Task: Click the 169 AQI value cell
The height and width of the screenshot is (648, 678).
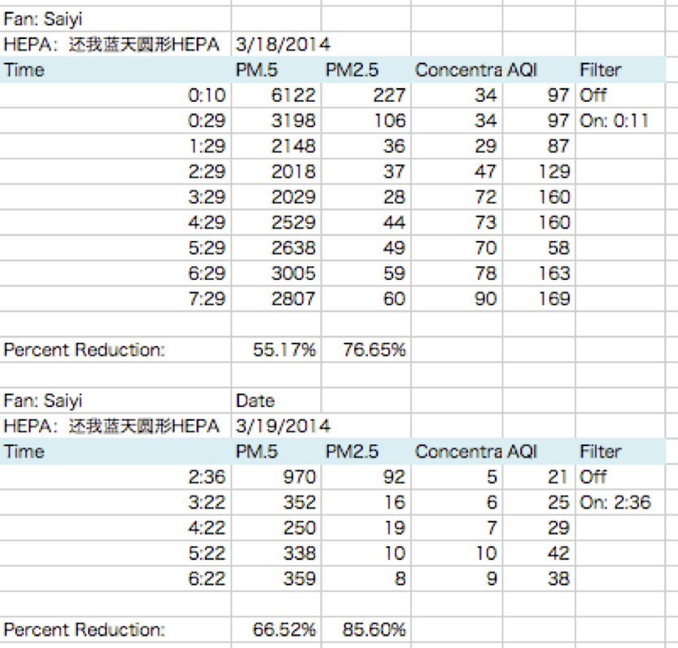Action: click(x=539, y=299)
